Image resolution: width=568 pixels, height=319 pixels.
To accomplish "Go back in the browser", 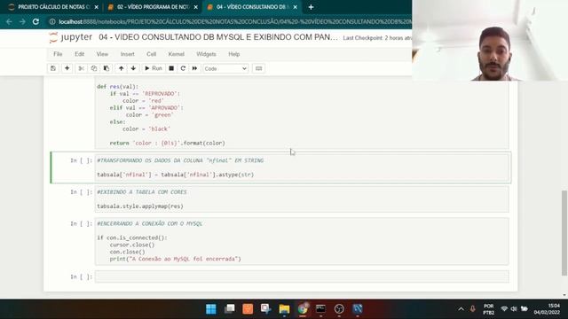I will tap(9, 21).
